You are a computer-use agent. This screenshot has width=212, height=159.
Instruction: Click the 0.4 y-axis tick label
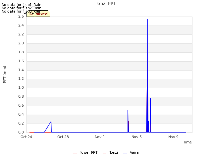21,114
